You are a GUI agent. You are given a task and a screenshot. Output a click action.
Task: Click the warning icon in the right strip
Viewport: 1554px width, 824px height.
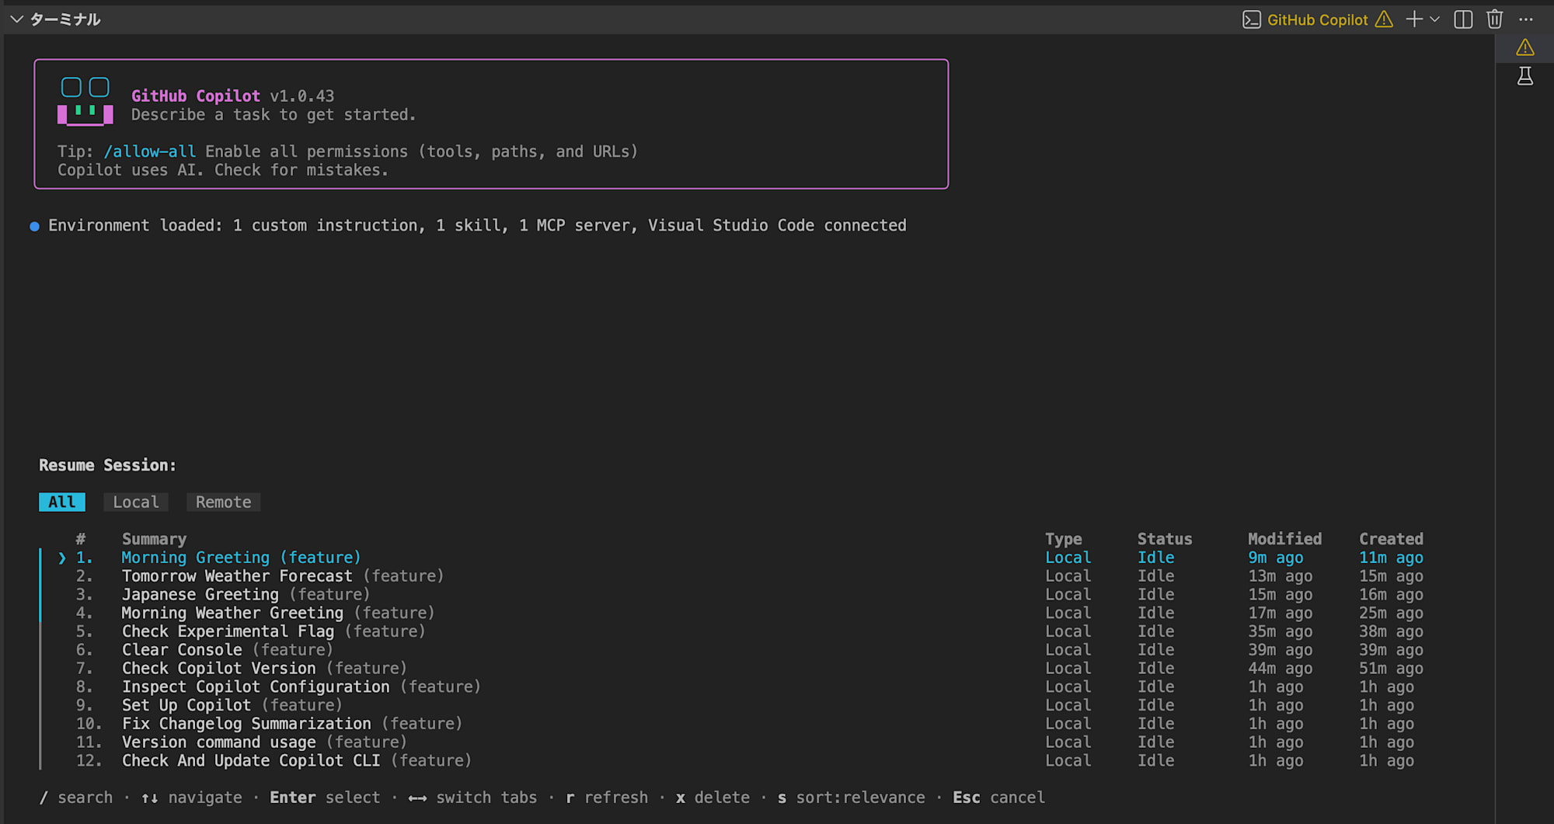(1525, 48)
